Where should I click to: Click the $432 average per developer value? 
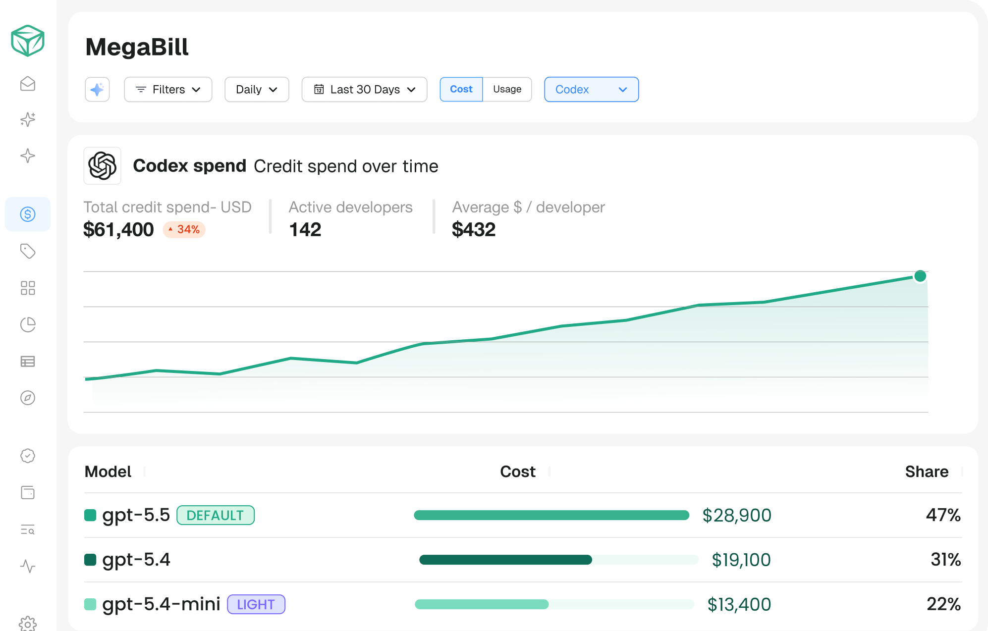[x=474, y=229]
